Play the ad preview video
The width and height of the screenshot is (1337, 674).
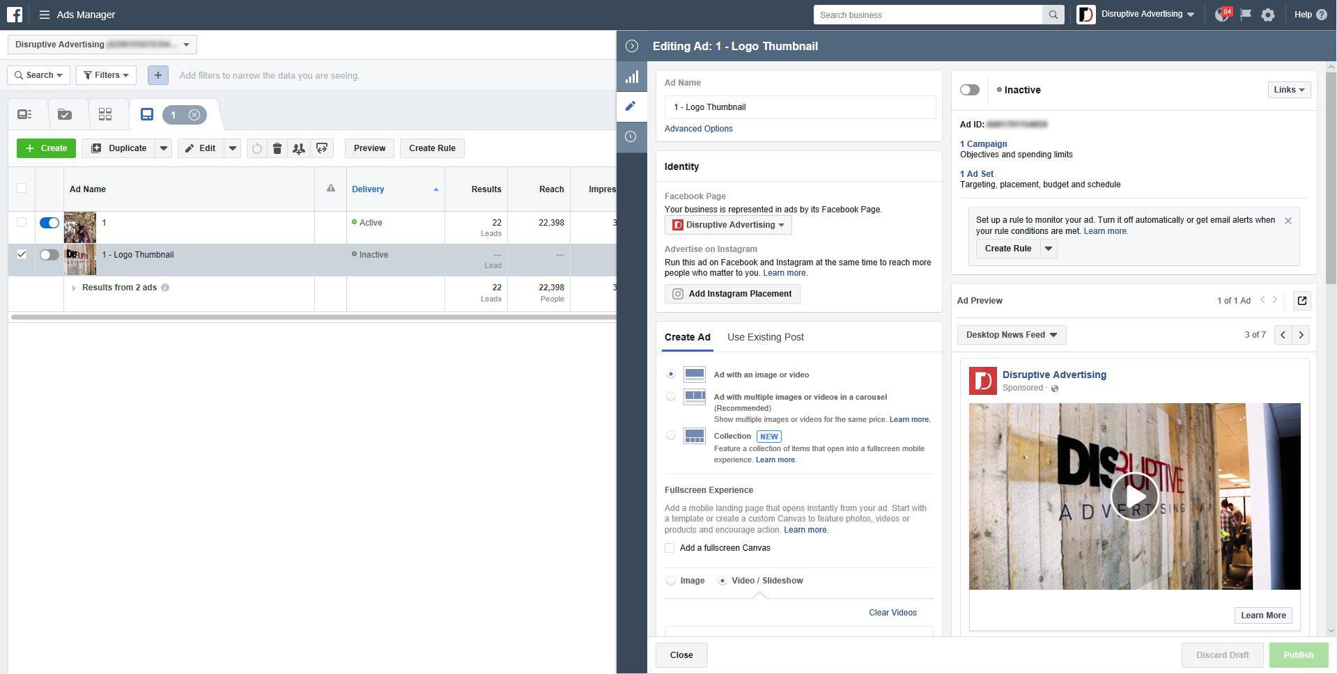(1134, 496)
